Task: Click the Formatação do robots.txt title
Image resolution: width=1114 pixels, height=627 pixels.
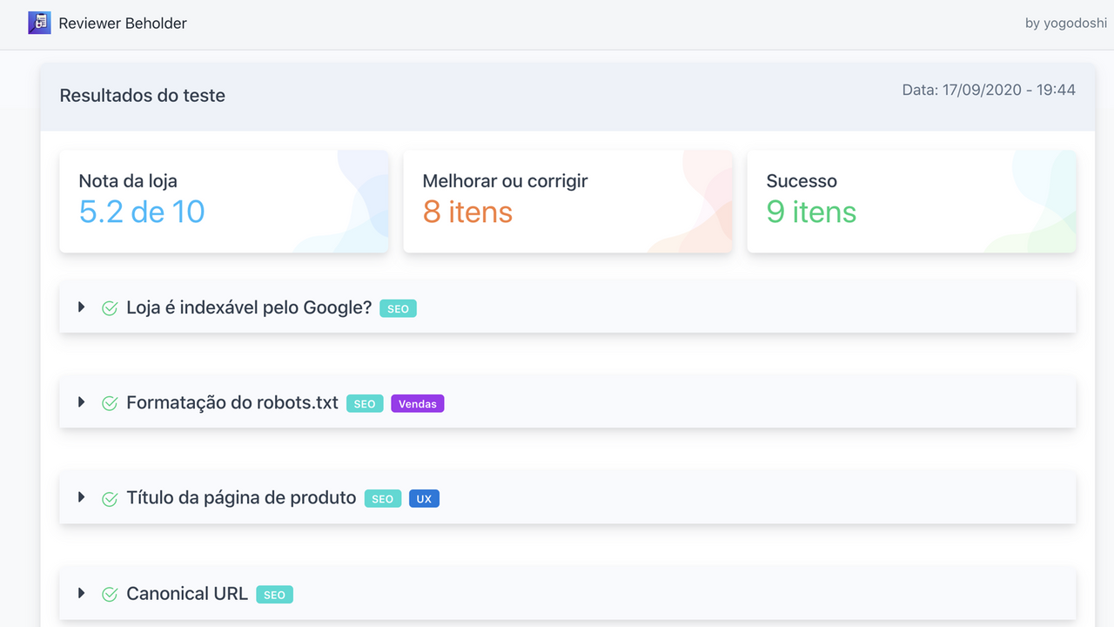Action: [232, 402]
